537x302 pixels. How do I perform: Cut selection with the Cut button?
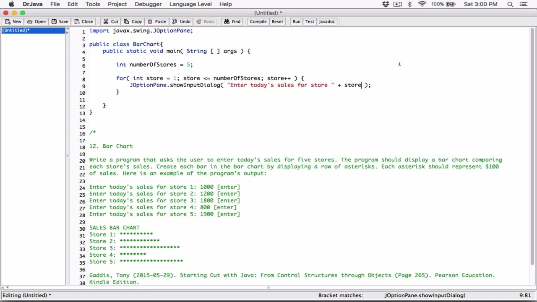click(111, 21)
